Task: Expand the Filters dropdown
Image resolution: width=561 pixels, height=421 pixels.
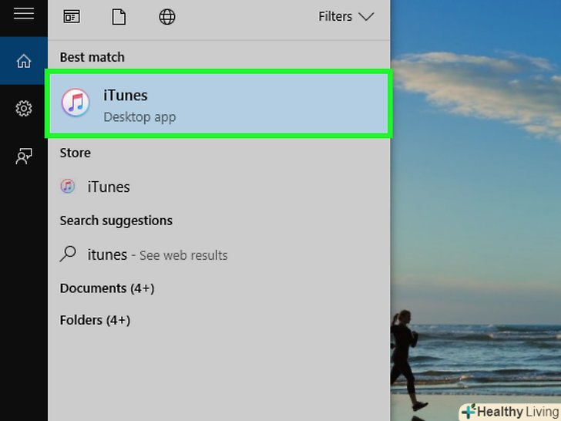Action: click(346, 16)
